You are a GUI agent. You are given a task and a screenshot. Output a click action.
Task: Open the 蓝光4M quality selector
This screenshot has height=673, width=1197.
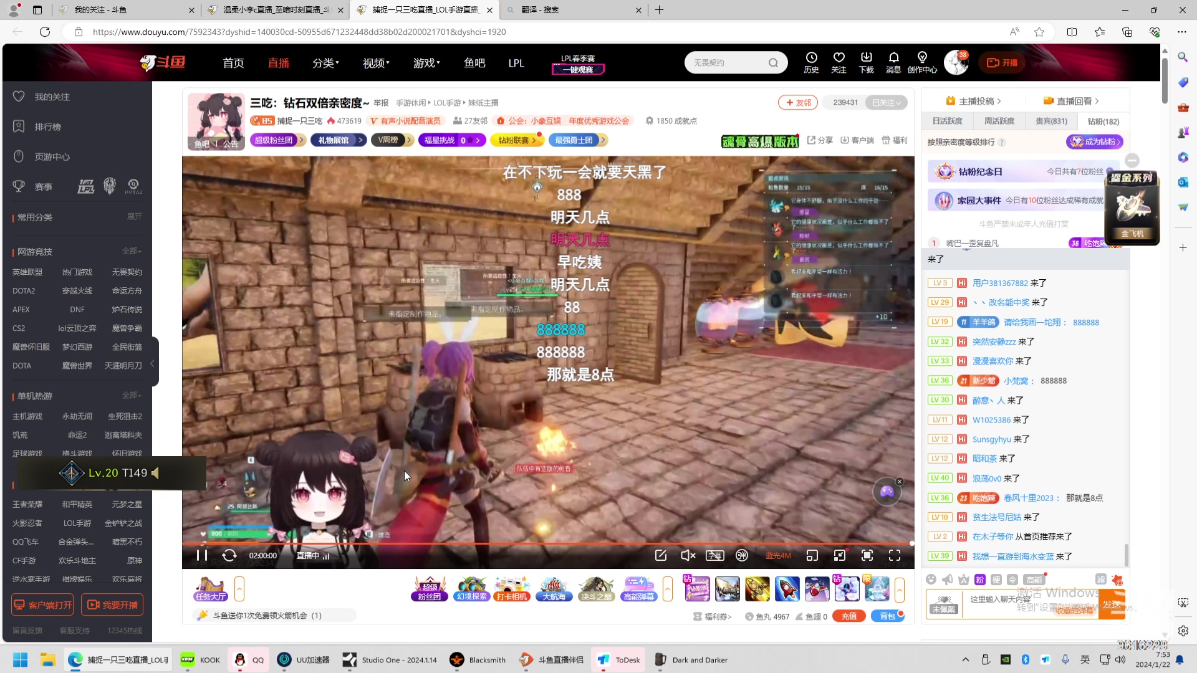(778, 556)
